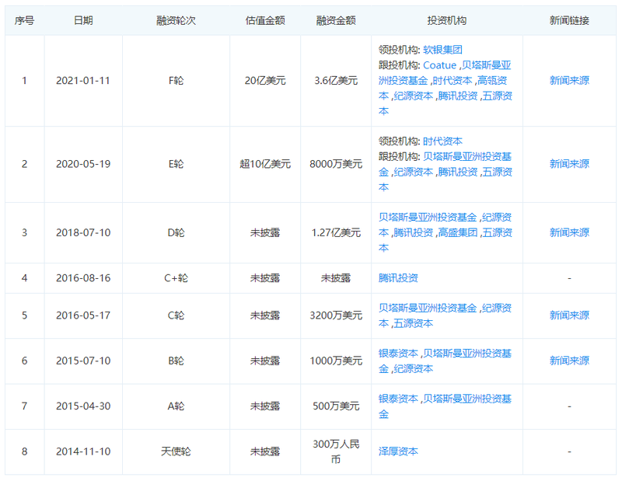Viewport: 622px width, 481px height.
Task: Select the 融资金额 column header
Action: click(336, 21)
